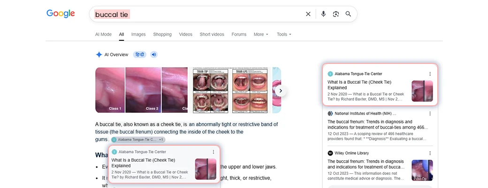
Task: Click the National Institutes of Health favicon
Action: coord(330,113)
